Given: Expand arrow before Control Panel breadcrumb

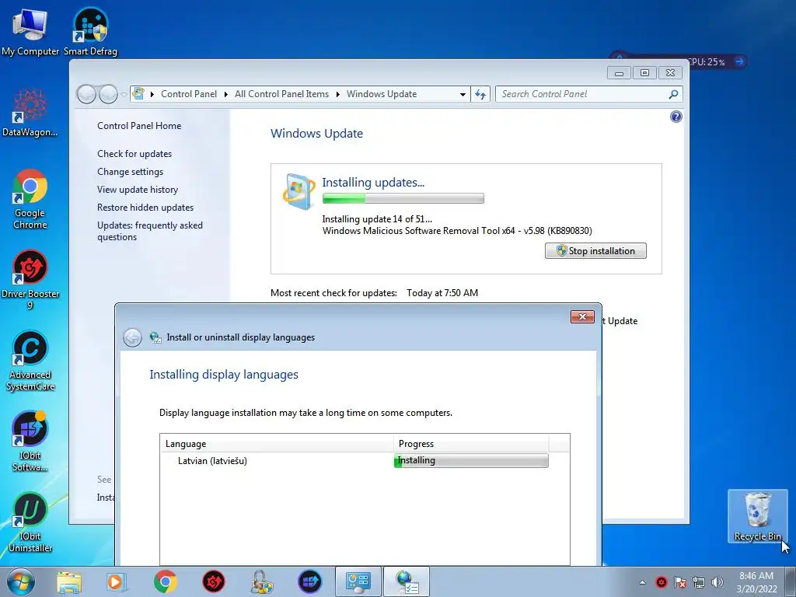Looking at the screenshot, I should click(152, 94).
